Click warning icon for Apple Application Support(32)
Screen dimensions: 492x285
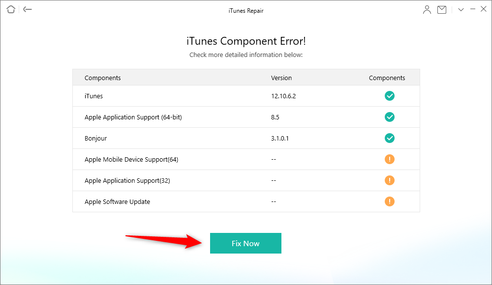(x=389, y=180)
